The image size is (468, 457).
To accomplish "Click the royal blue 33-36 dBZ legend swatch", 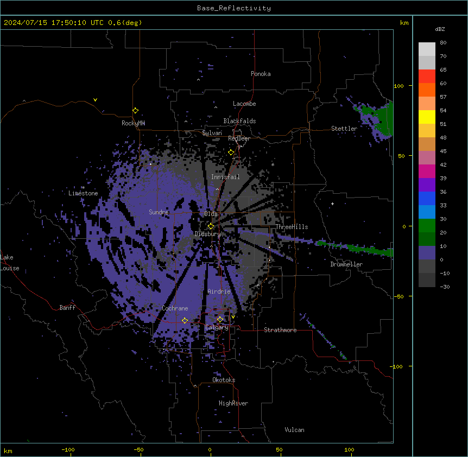I will [x=427, y=198].
